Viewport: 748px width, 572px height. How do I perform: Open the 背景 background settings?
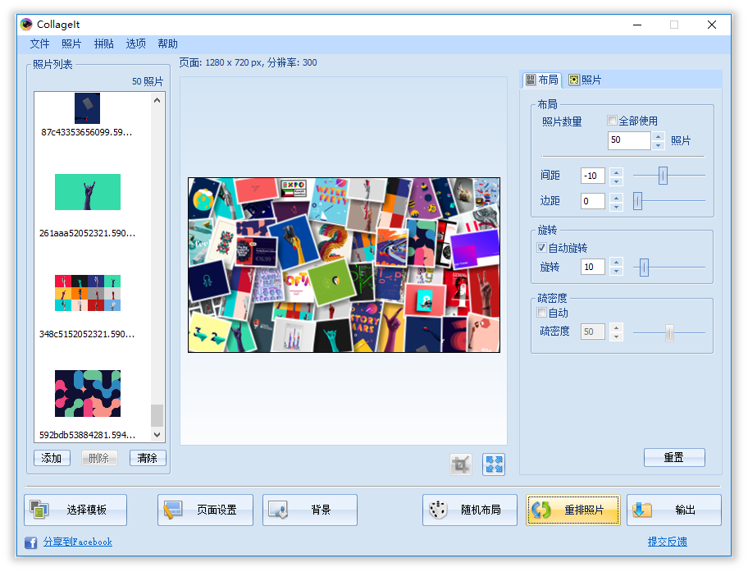pyautogui.click(x=309, y=510)
